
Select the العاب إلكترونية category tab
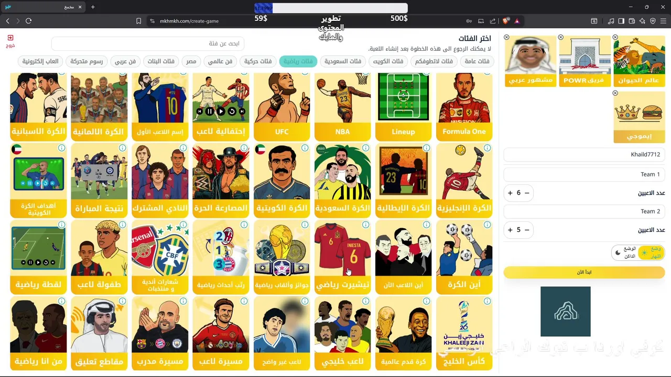(x=40, y=61)
